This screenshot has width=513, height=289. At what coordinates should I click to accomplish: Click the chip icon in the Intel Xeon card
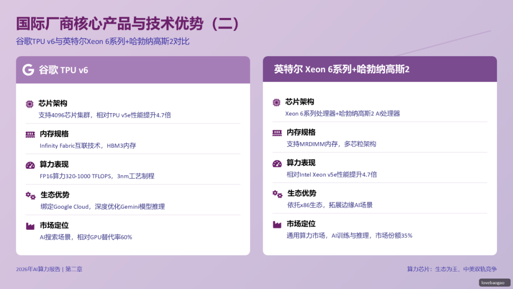(276, 102)
